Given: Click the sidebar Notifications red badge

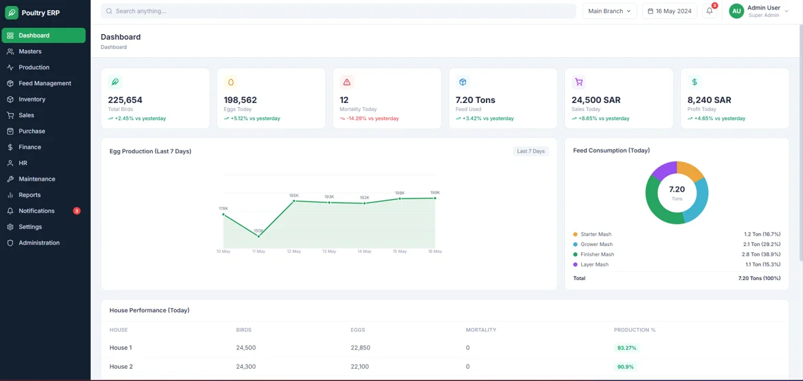Looking at the screenshot, I should click(77, 211).
